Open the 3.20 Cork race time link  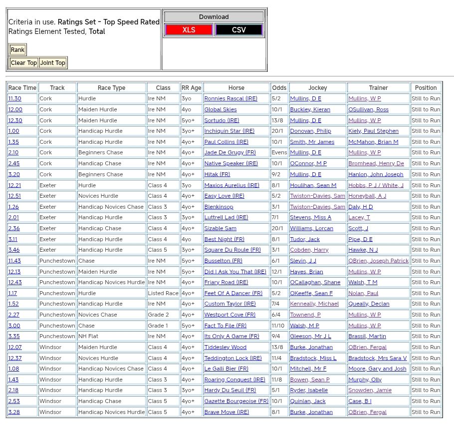(13, 175)
